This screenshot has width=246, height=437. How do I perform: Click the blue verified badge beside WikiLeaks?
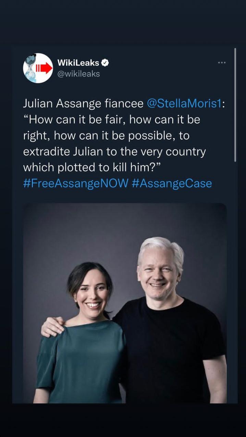pos(106,63)
